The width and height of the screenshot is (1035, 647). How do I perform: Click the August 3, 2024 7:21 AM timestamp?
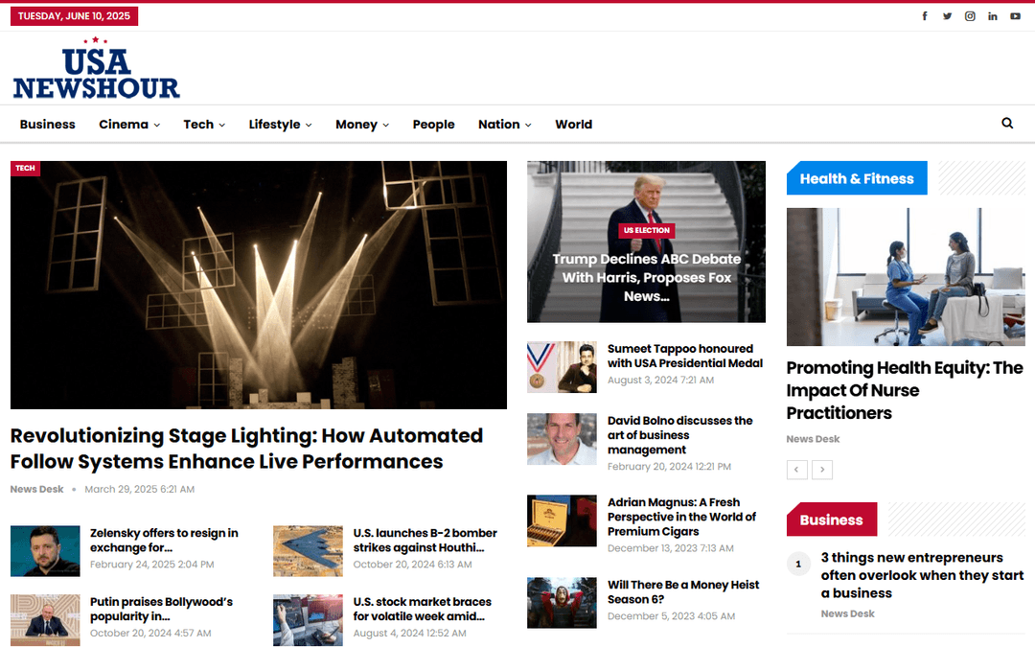click(x=660, y=380)
